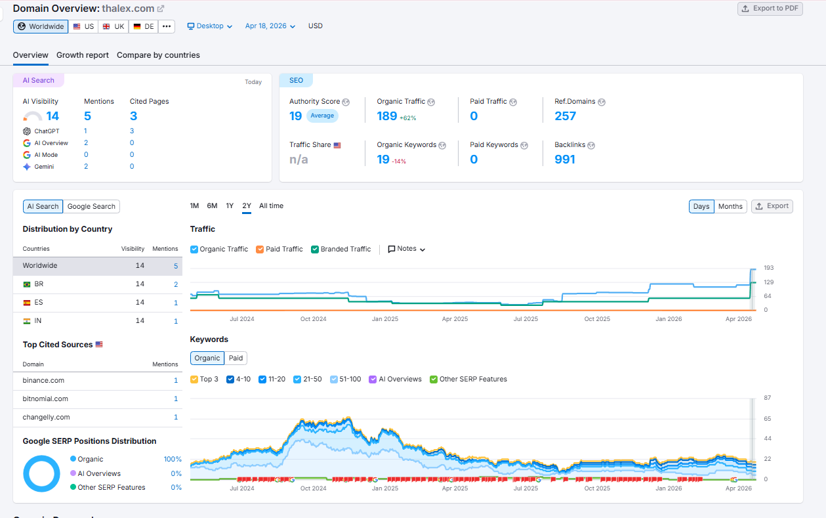Click the Google icon beside AI Overview

click(x=27, y=143)
